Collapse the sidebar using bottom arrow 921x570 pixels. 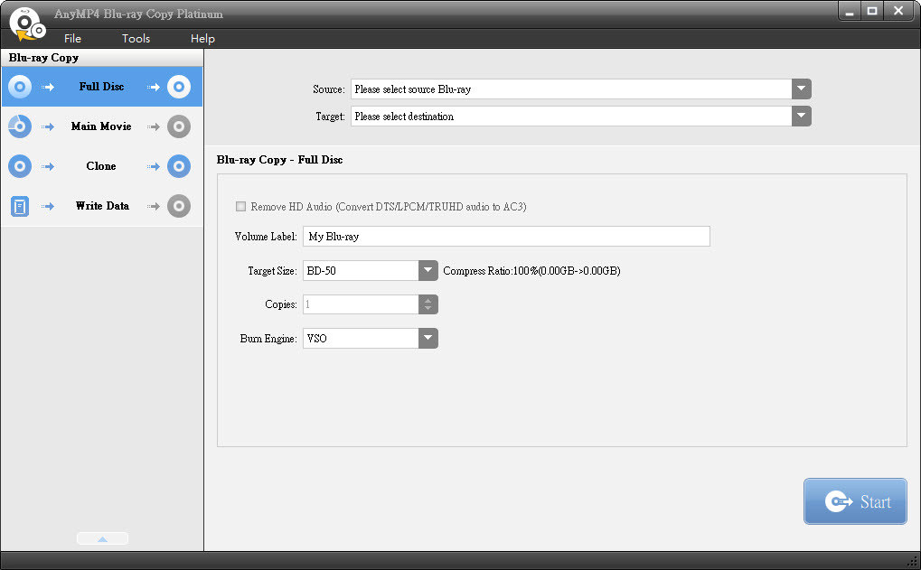pyautogui.click(x=102, y=539)
